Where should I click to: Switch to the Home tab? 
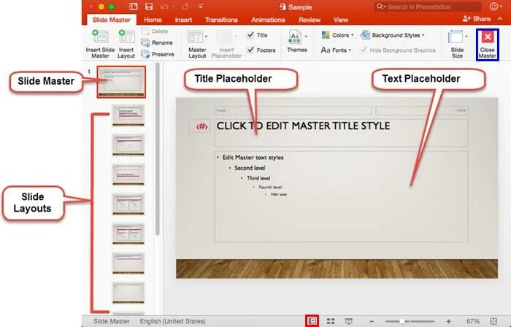coord(153,20)
